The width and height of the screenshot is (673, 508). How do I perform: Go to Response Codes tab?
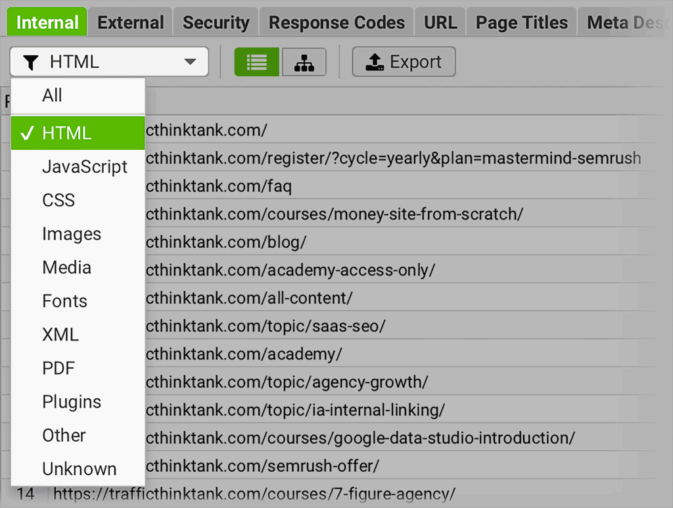[x=336, y=22]
